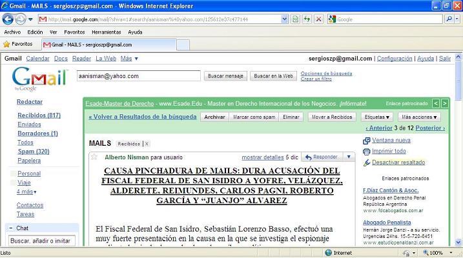Viewport: 463px width, 258px height.
Task: Click the Gmail logo
Action: 40,79
